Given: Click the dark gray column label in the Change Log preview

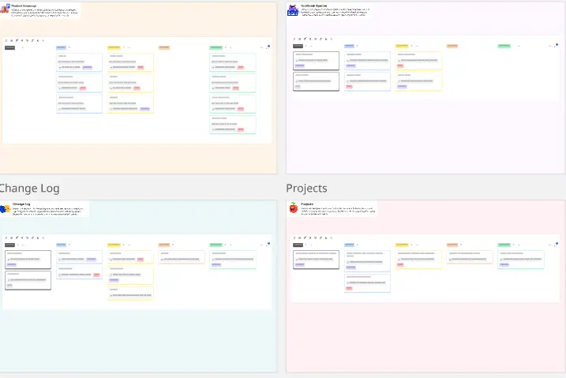Looking at the screenshot, I should pos(10,245).
